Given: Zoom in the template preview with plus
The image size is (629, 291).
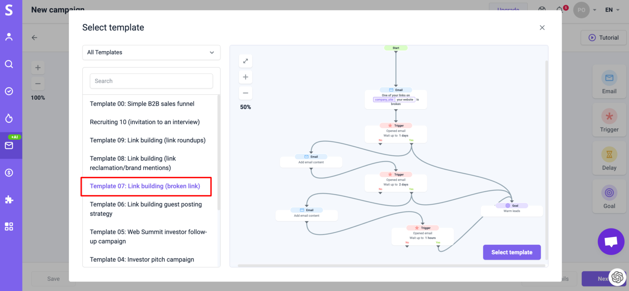Looking at the screenshot, I should pyautogui.click(x=245, y=77).
